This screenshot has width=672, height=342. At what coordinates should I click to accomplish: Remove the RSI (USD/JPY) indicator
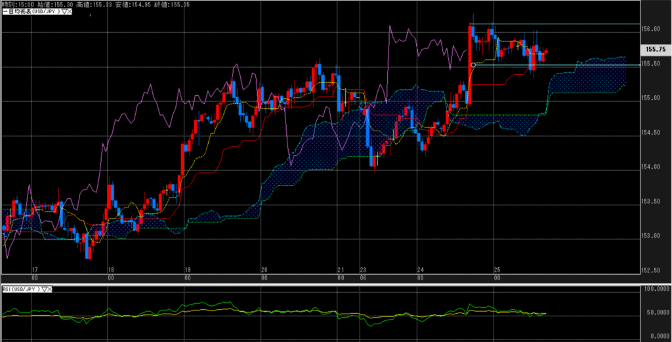click(x=51, y=289)
